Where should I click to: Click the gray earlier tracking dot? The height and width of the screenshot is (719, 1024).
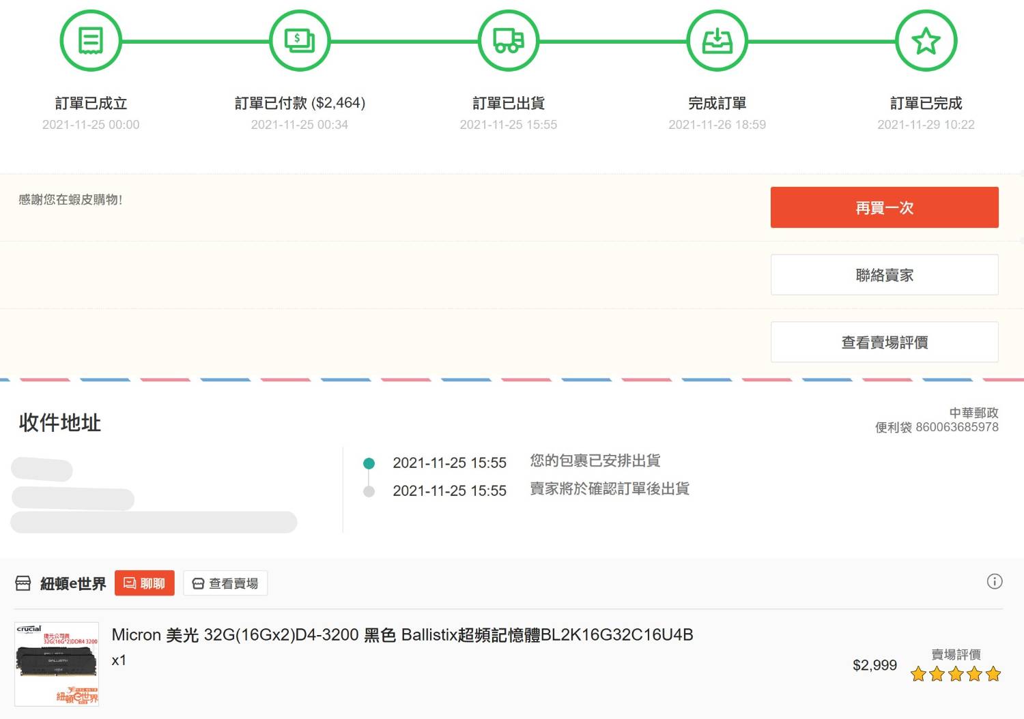pos(369,491)
